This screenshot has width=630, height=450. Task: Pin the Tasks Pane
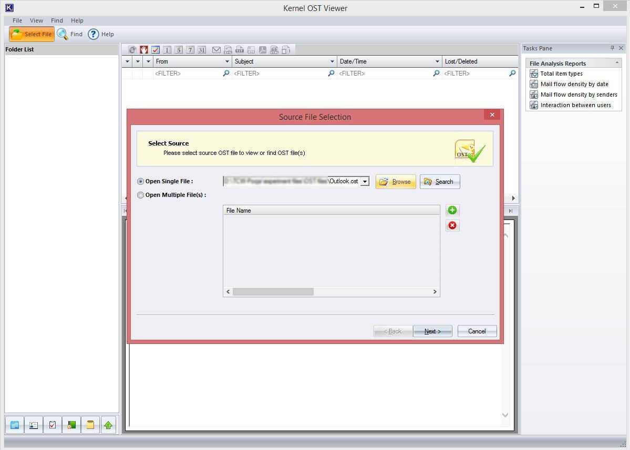click(x=612, y=48)
